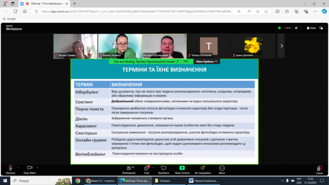
Task: Open the Participants panel
Action: 129,170
